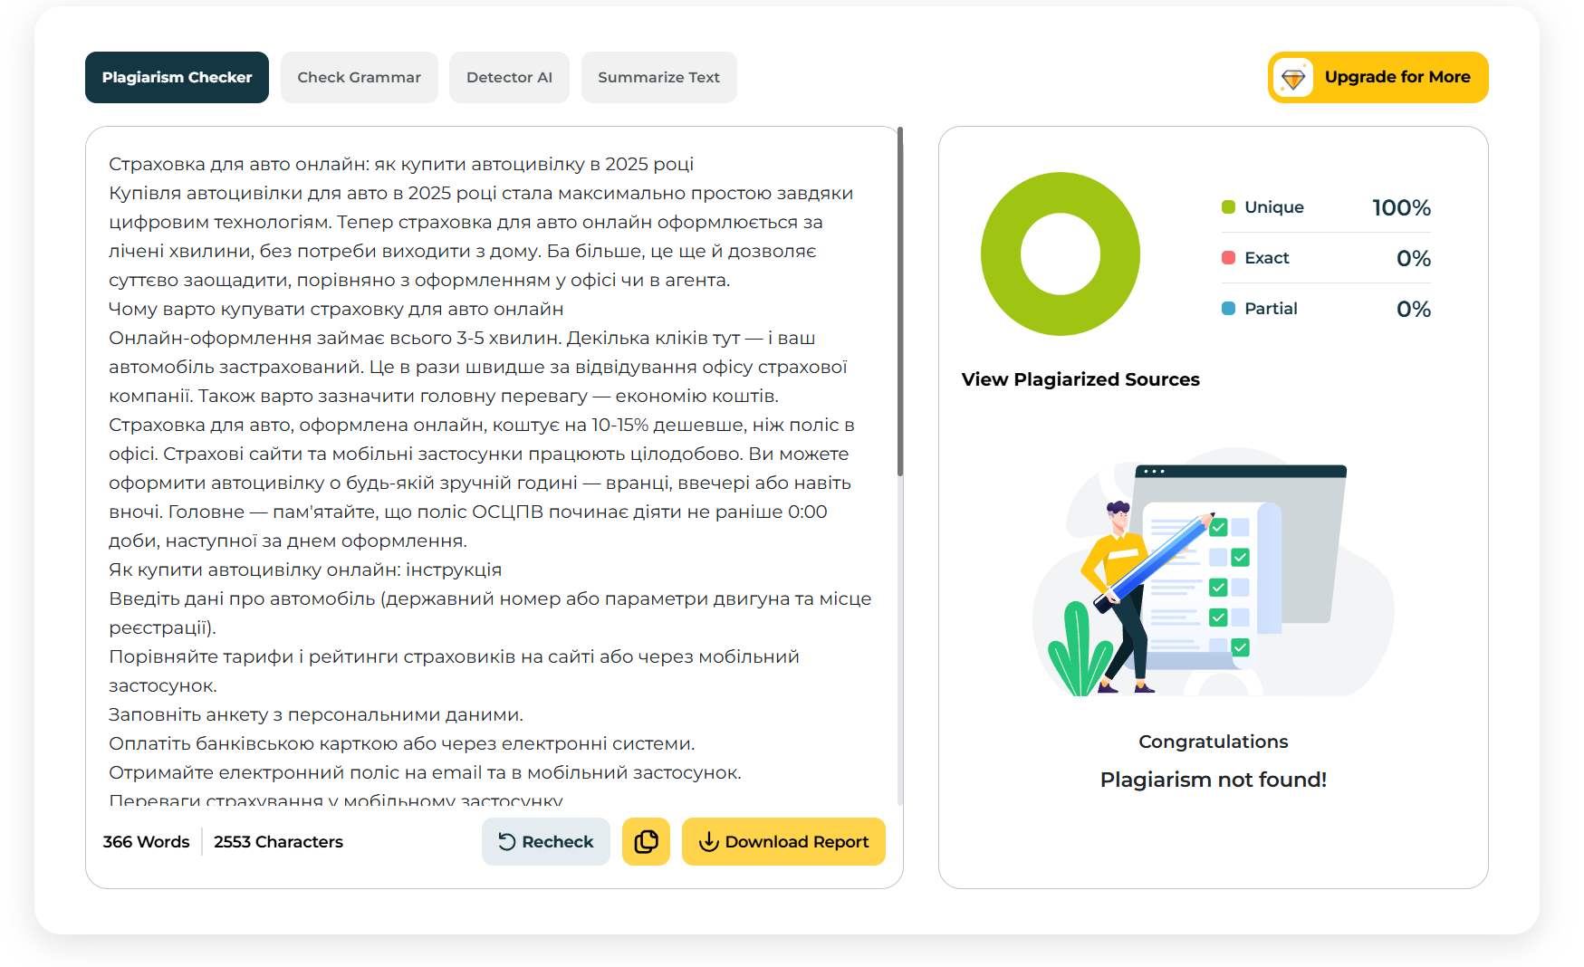Click the checklist illustration image
The image size is (1584, 967).
pos(1213,571)
